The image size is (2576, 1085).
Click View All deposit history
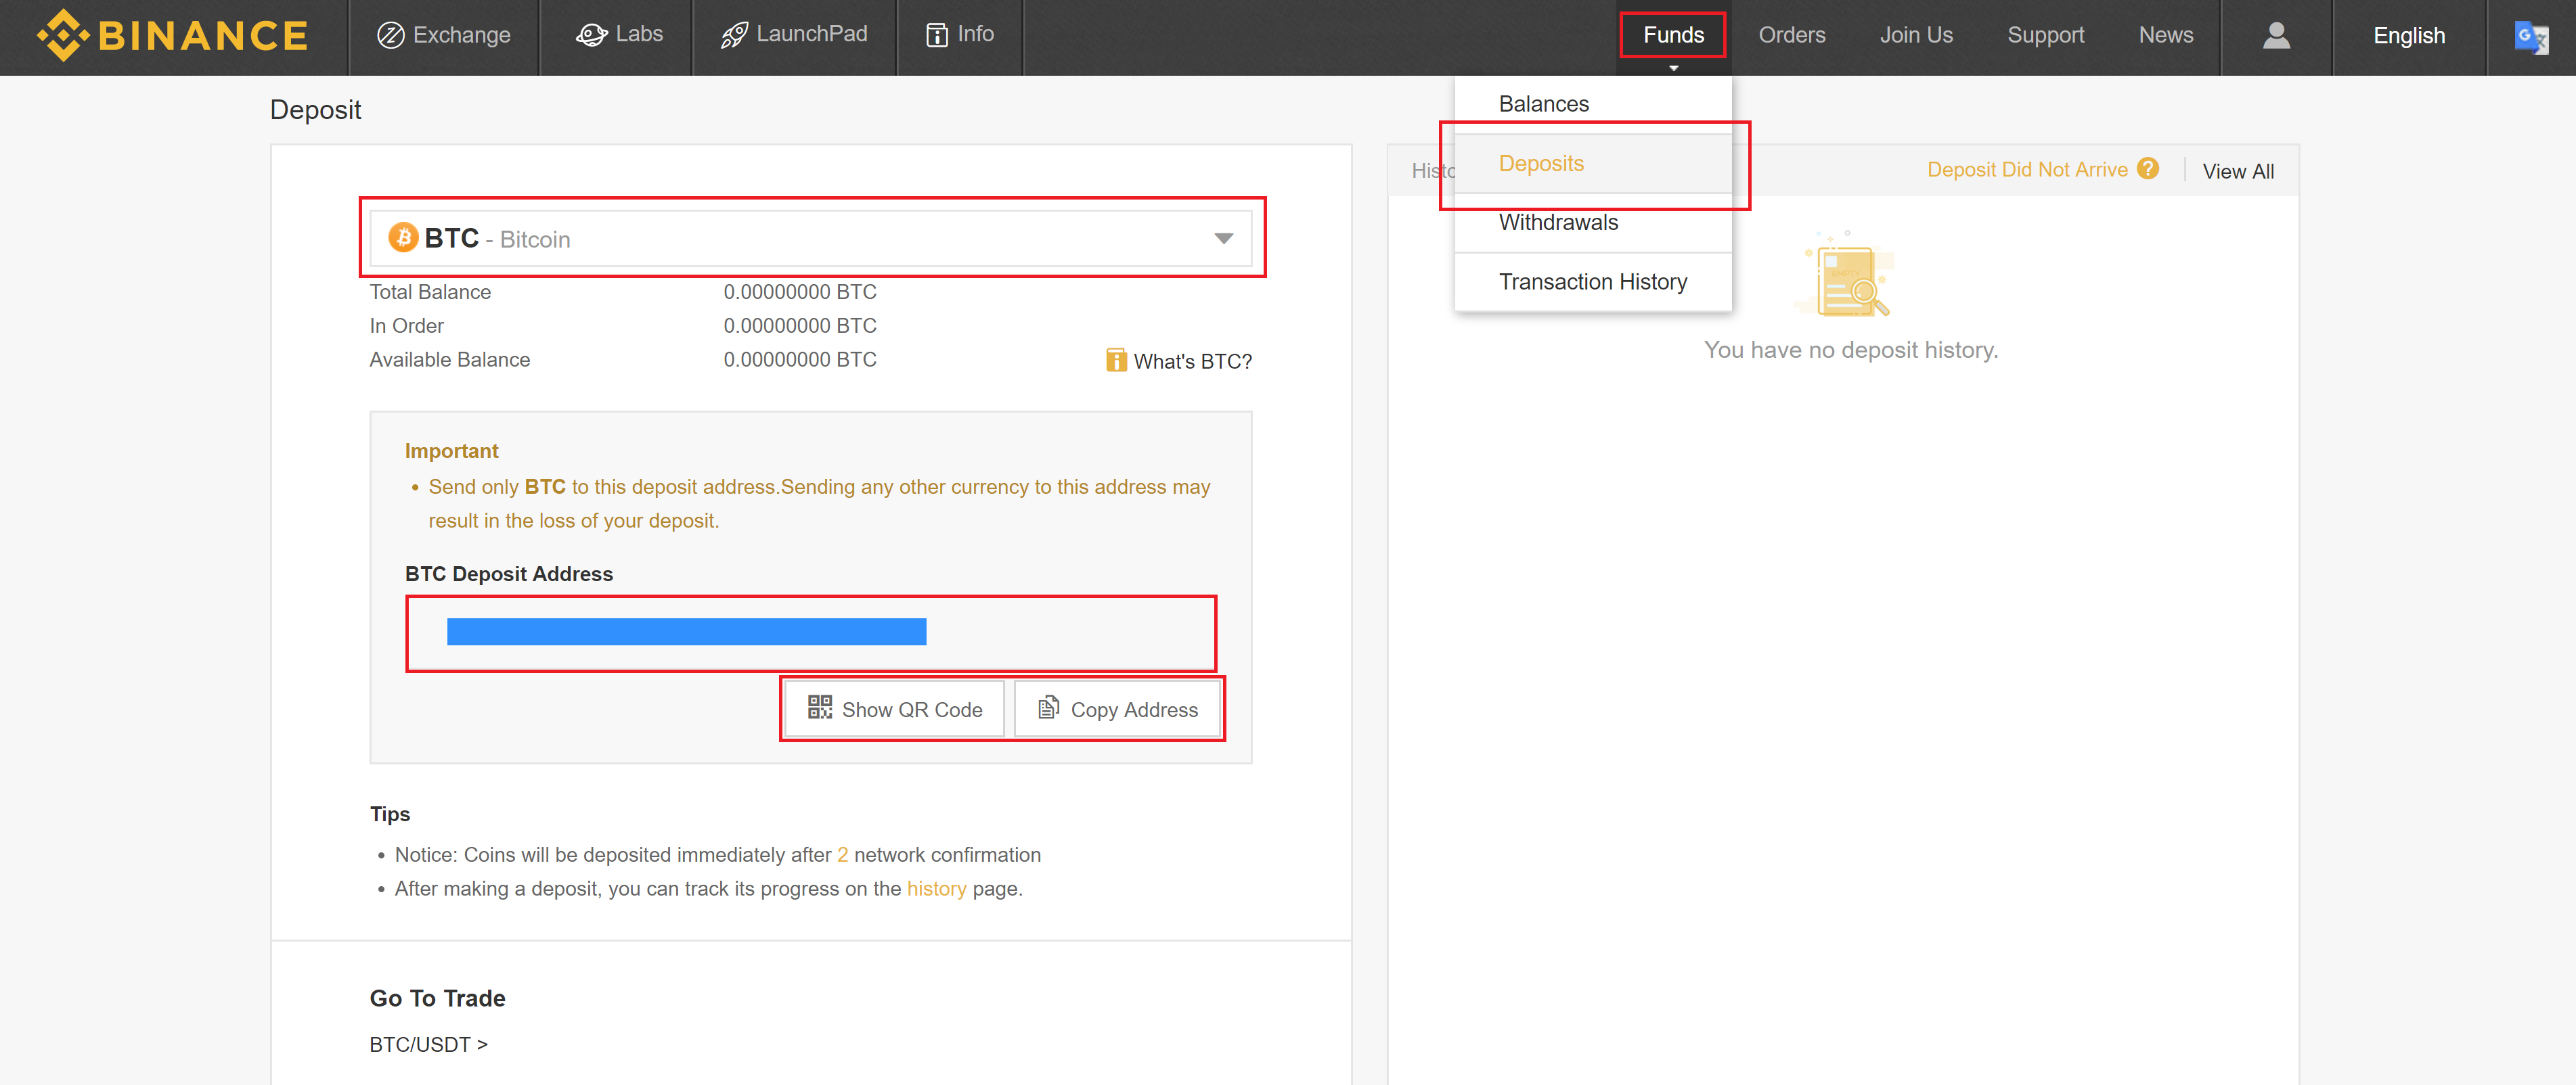2239,169
